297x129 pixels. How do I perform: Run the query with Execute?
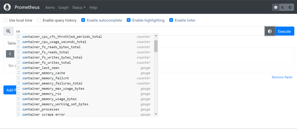tap(284, 31)
